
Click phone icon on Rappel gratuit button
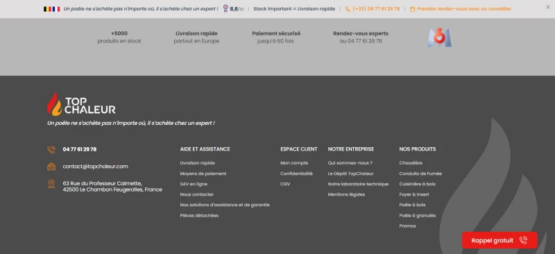pyautogui.click(x=523, y=240)
